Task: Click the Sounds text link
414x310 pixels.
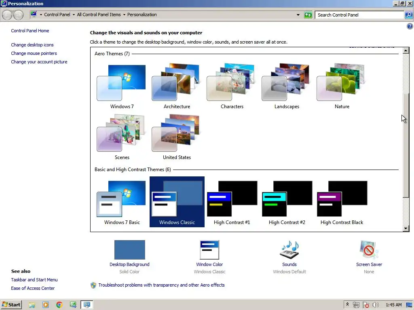Action: coord(289,264)
